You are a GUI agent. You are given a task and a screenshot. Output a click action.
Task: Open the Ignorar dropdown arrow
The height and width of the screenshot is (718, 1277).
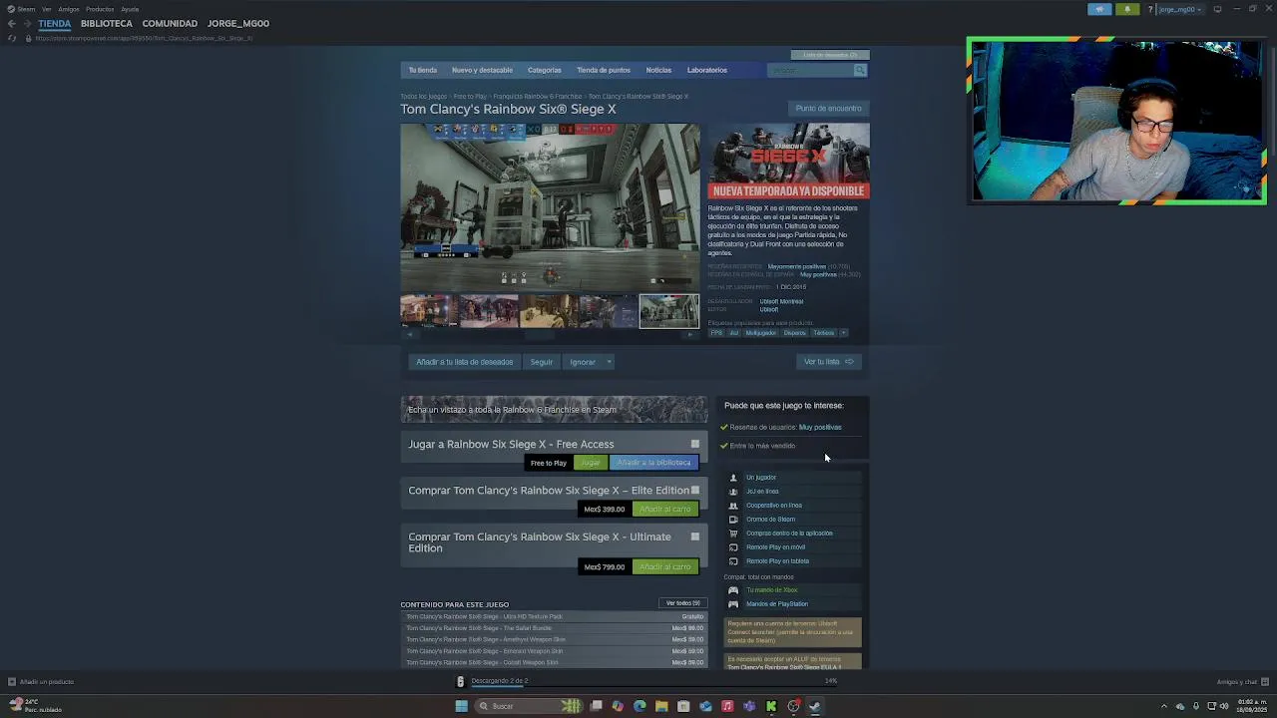(609, 362)
